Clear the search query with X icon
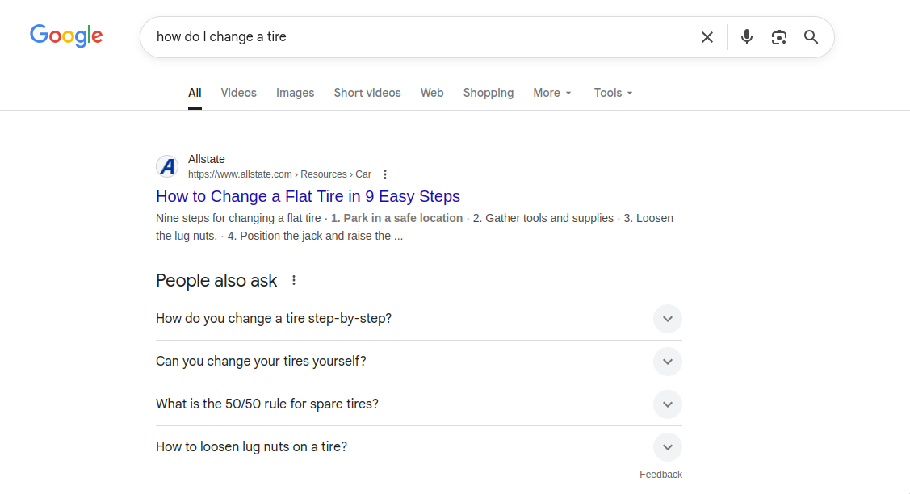Viewport: 910px width, 494px height. tap(707, 37)
